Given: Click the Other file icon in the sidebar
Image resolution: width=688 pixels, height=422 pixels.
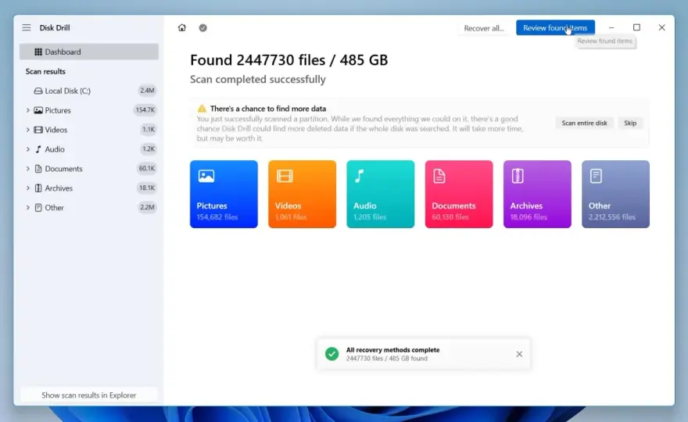Looking at the screenshot, I should click(x=38, y=208).
